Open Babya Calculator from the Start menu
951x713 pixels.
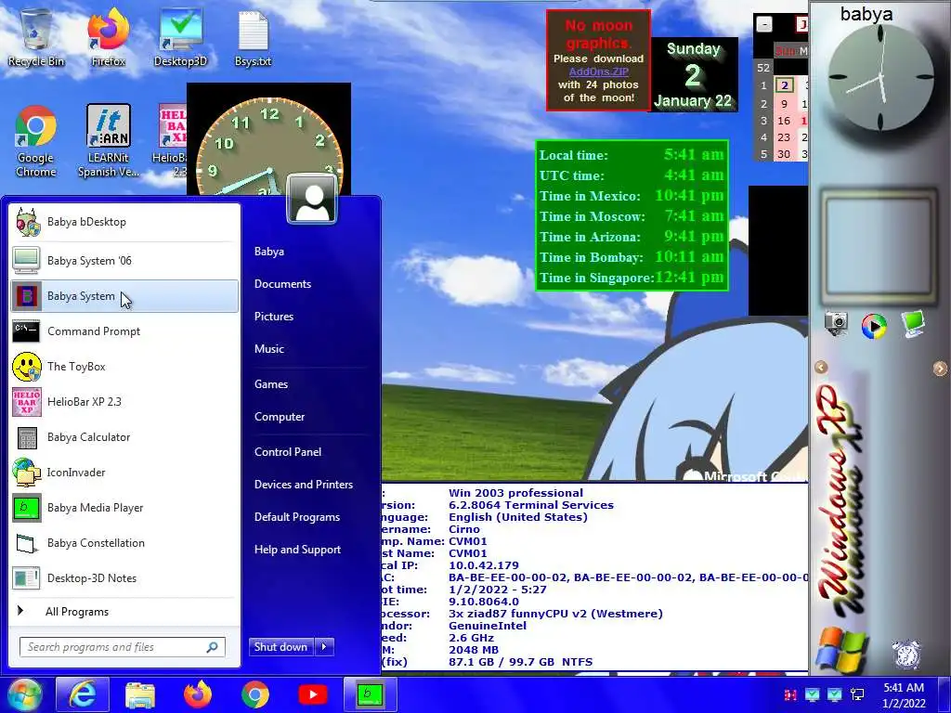click(124, 436)
